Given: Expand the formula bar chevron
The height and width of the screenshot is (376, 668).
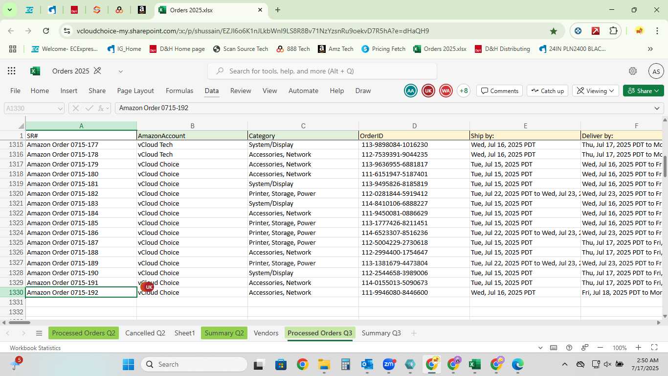Looking at the screenshot, I should (x=657, y=108).
